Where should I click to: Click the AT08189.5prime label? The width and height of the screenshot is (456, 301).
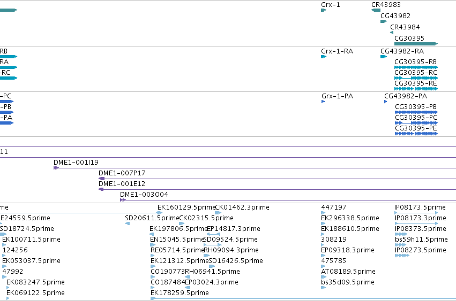pyautogui.click(x=348, y=272)
